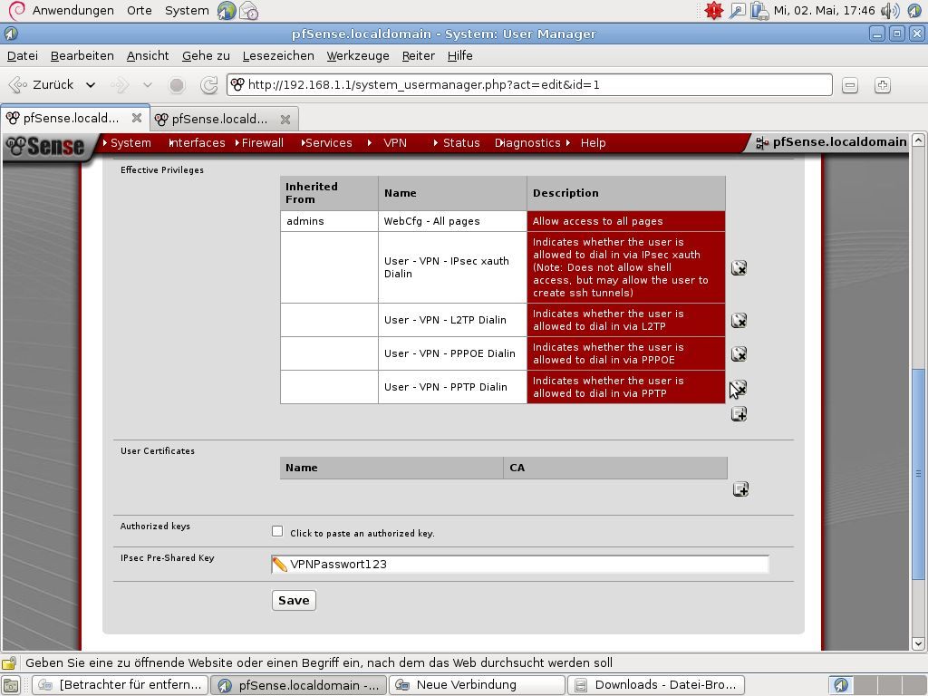Open the Werkzeuge menu
Screen dimensions: 928x696
(358, 55)
